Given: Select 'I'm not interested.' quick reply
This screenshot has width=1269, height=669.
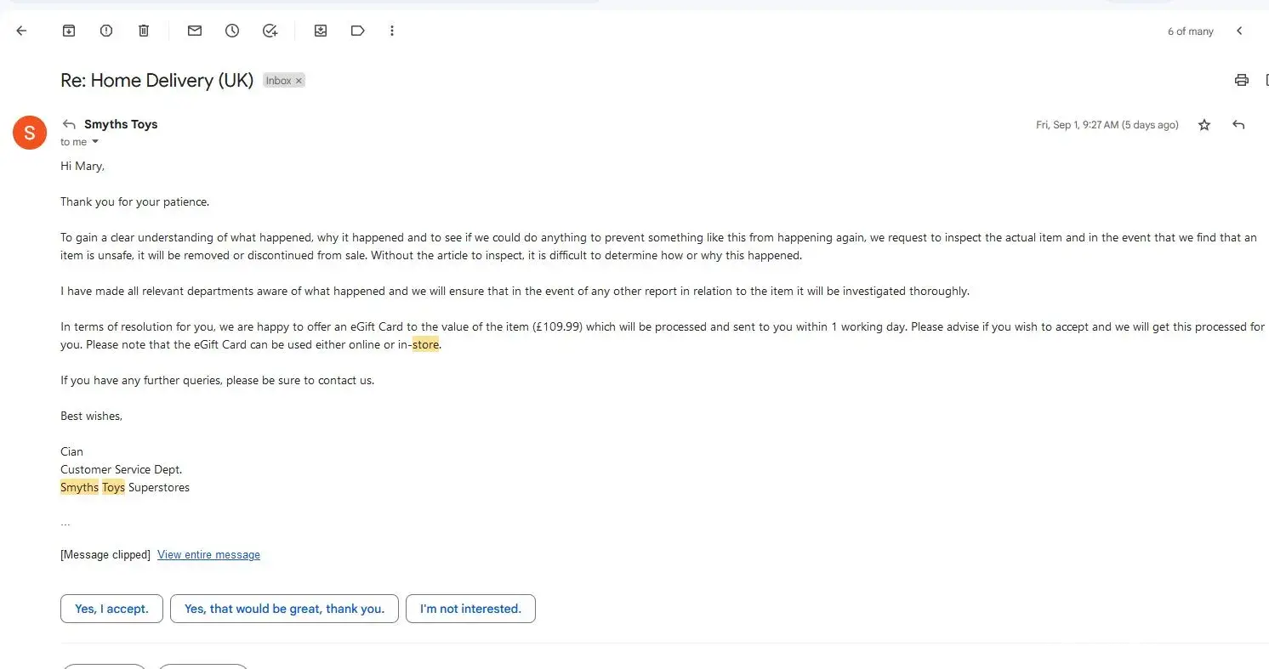Looking at the screenshot, I should [470, 609].
